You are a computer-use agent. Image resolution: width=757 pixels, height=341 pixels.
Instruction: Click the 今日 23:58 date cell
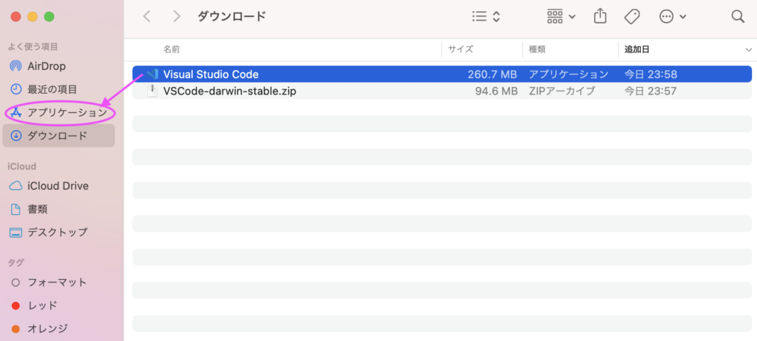(x=651, y=75)
